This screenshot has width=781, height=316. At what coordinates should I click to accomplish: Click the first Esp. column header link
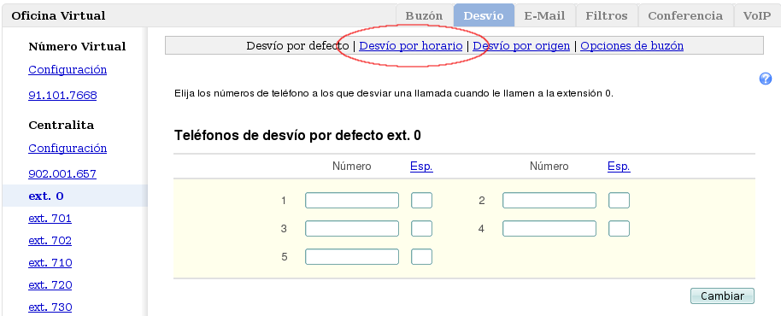pyautogui.click(x=421, y=167)
